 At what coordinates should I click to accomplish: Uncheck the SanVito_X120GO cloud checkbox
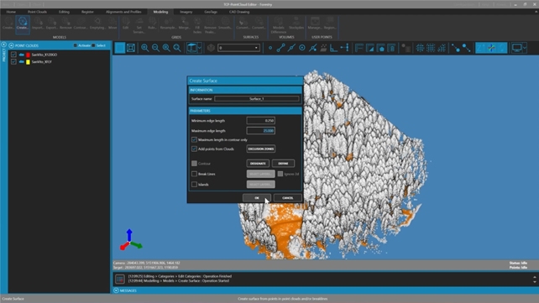click(13, 55)
